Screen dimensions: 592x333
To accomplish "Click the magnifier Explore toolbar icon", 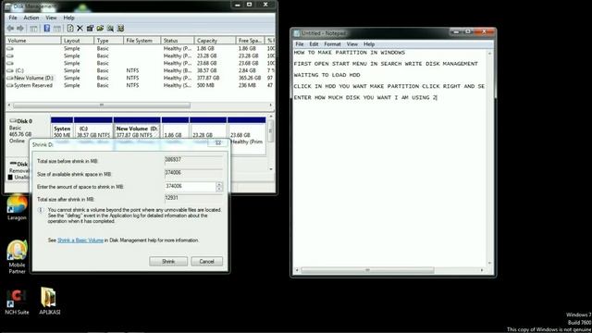I will click(110, 29).
